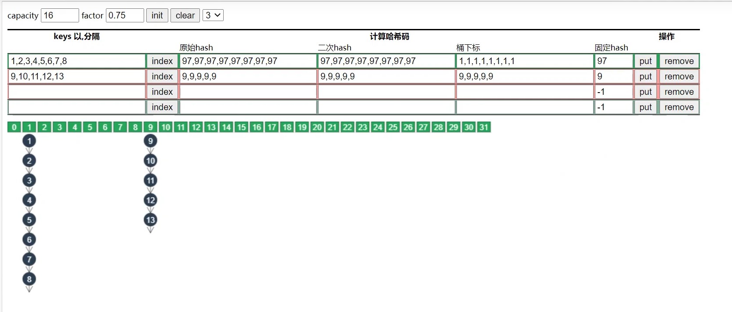Image resolution: width=732 pixels, height=312 pixels.
Task: Click put button in second row
Action: 645,76
